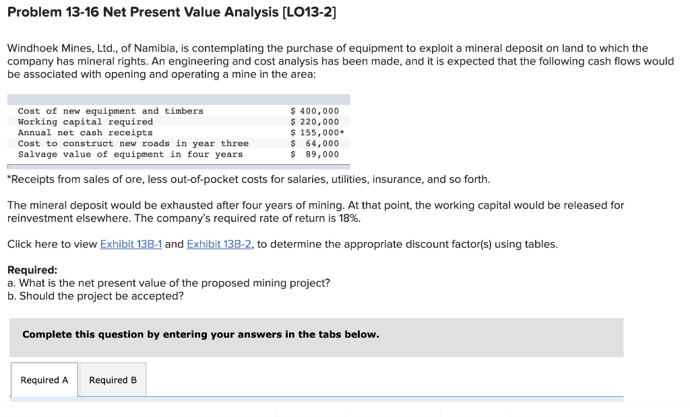Select the $400,000 value in the table
The width and height of the screenshot is (690, 417).
tap(313, 111)
